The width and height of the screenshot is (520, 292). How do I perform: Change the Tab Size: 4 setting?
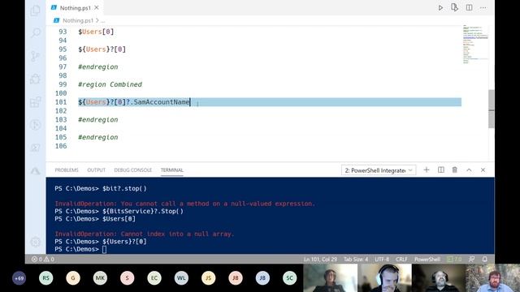click(x=356, y=260)
